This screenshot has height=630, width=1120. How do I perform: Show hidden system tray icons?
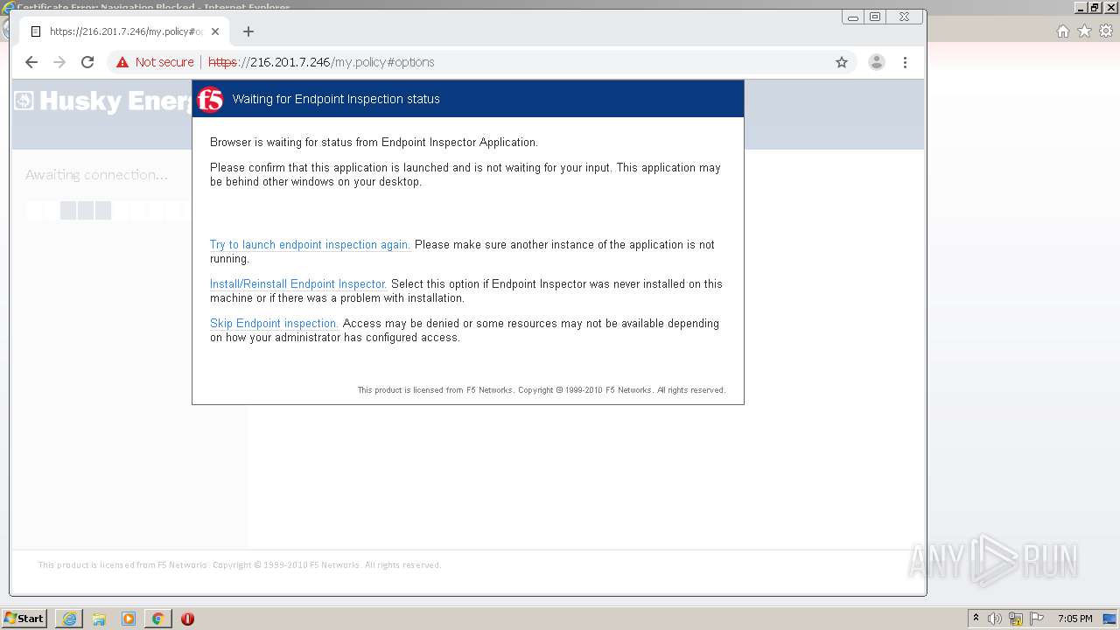point(976,619)
